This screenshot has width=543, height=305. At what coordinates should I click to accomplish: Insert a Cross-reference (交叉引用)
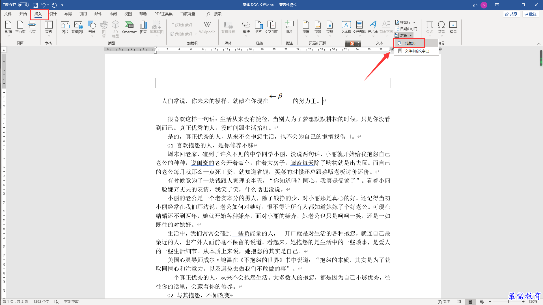[271, 28]
